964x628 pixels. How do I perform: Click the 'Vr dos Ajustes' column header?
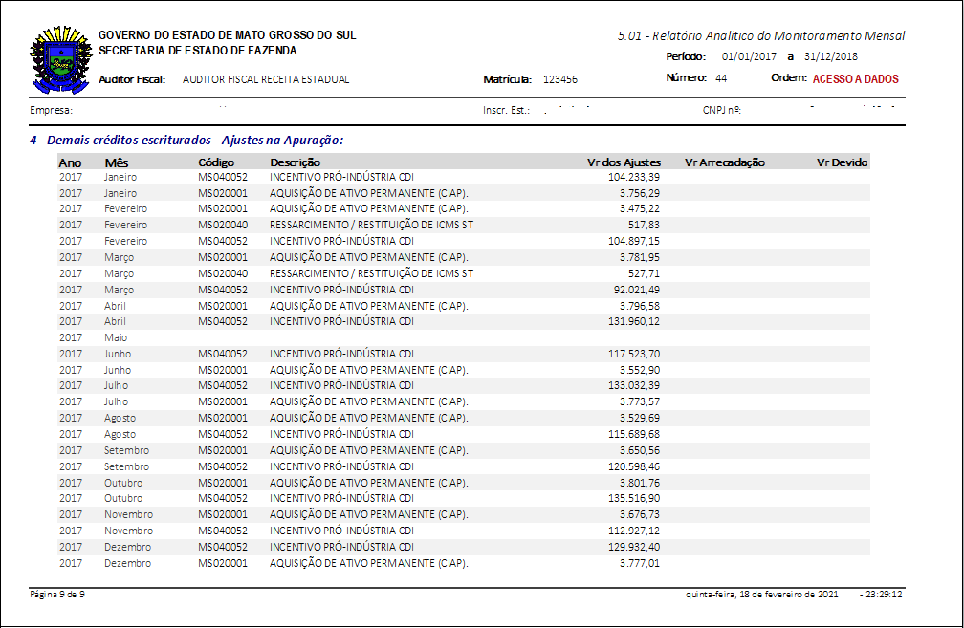(624, 162)
